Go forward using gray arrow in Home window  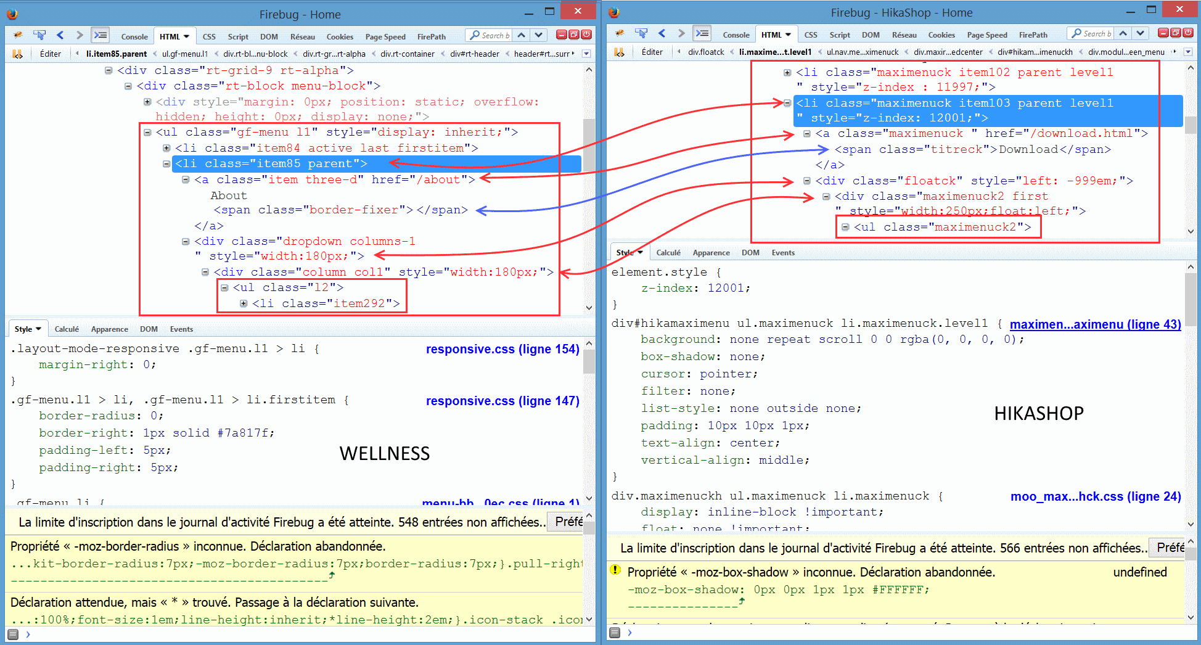79,35
